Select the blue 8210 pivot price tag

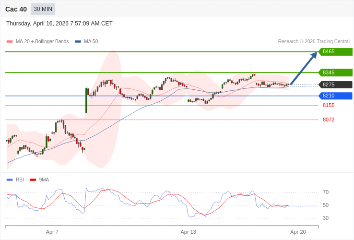(335, 96)
